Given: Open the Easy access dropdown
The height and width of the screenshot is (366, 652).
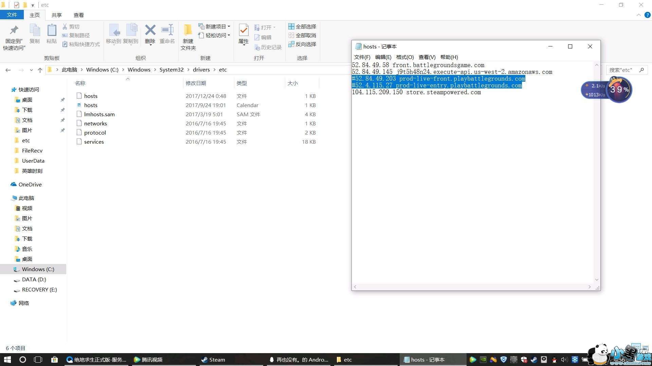Looking at the screenshot, I should pos(214,35).
